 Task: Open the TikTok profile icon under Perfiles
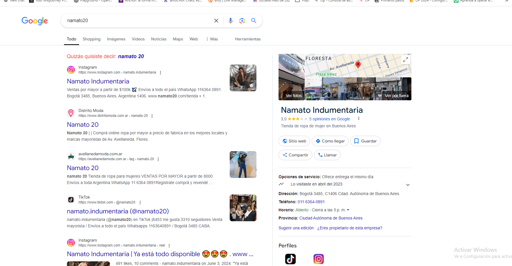click(290, 259)
